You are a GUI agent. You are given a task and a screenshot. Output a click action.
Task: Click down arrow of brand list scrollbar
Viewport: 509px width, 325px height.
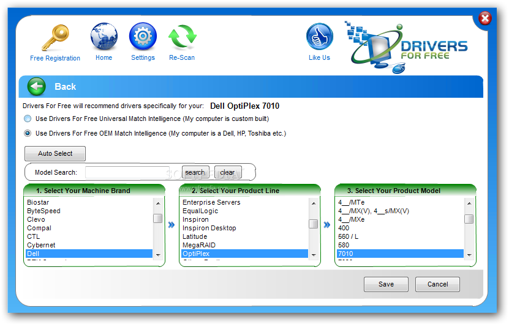[x=158, y=255]
